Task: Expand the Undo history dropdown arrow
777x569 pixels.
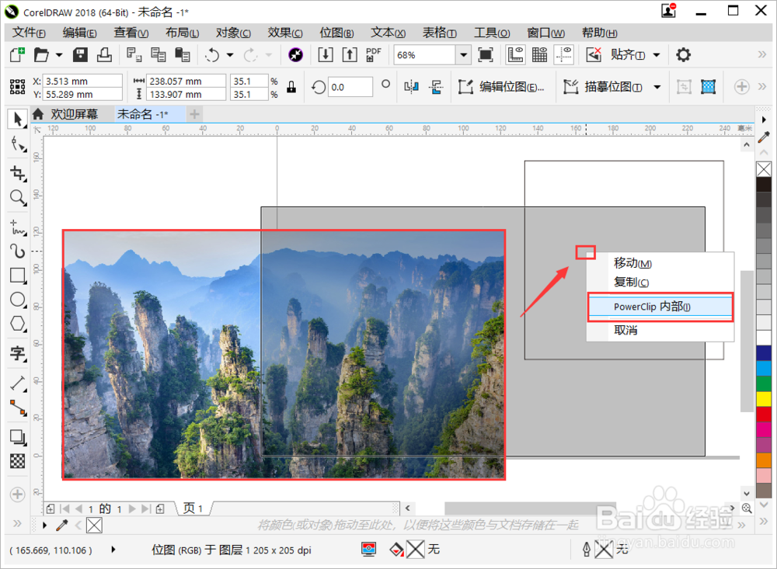Action: pyautogui.click(x=230, y=54)
